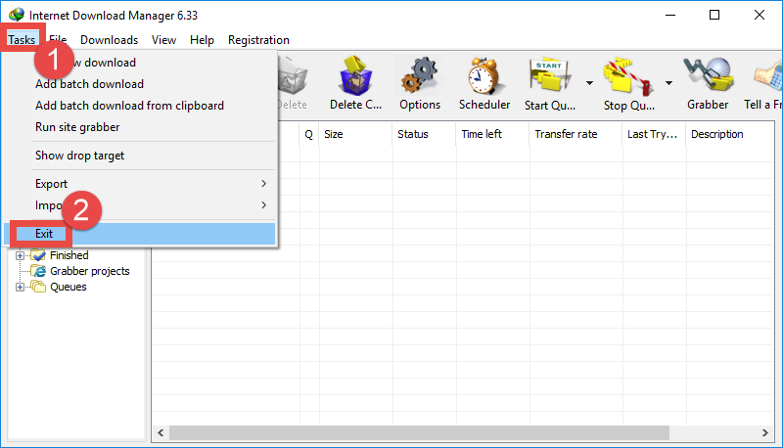
Task: Click the Start Queue toolbar icon
Action: pos(550,76)
